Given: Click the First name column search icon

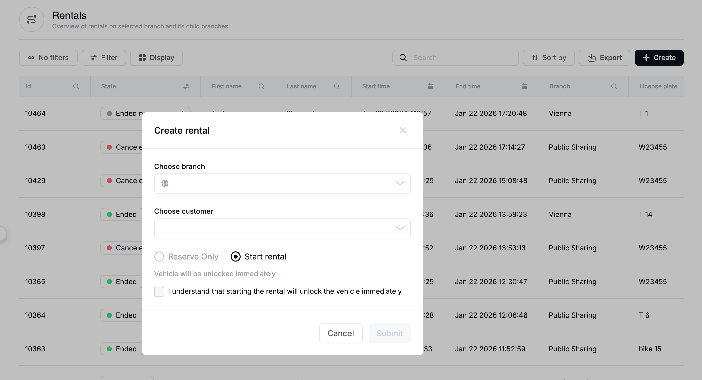Looking at the screenshot, I should [x=262, y=86].
